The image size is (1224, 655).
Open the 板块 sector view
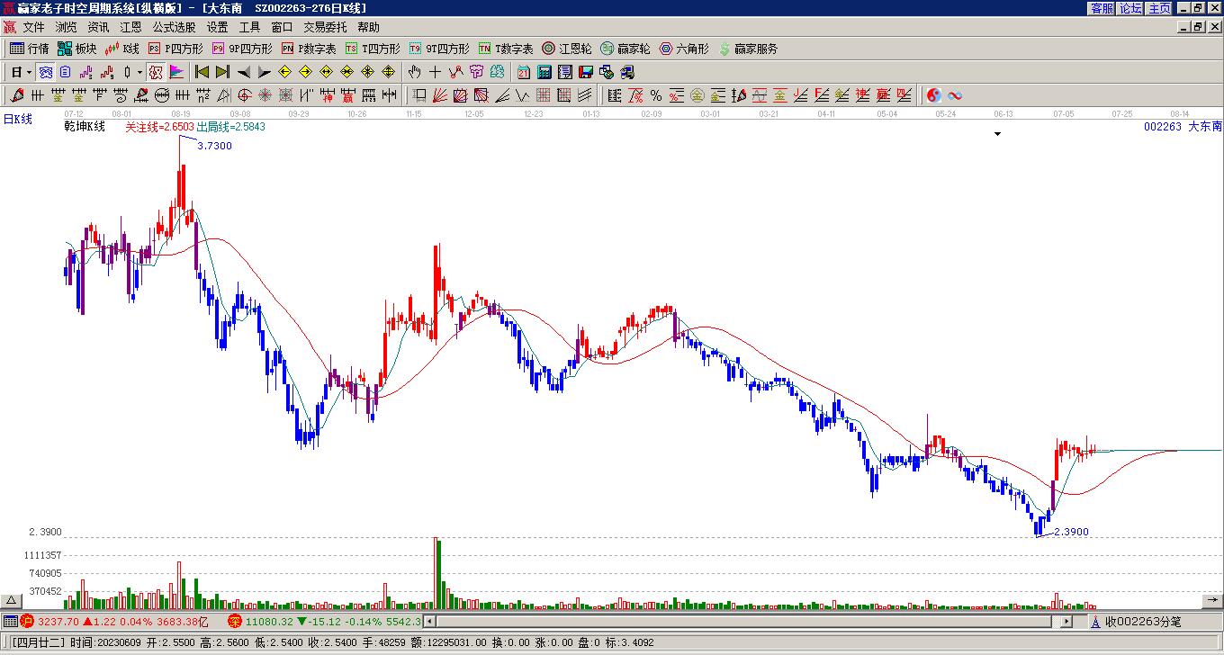coord(76,49)
